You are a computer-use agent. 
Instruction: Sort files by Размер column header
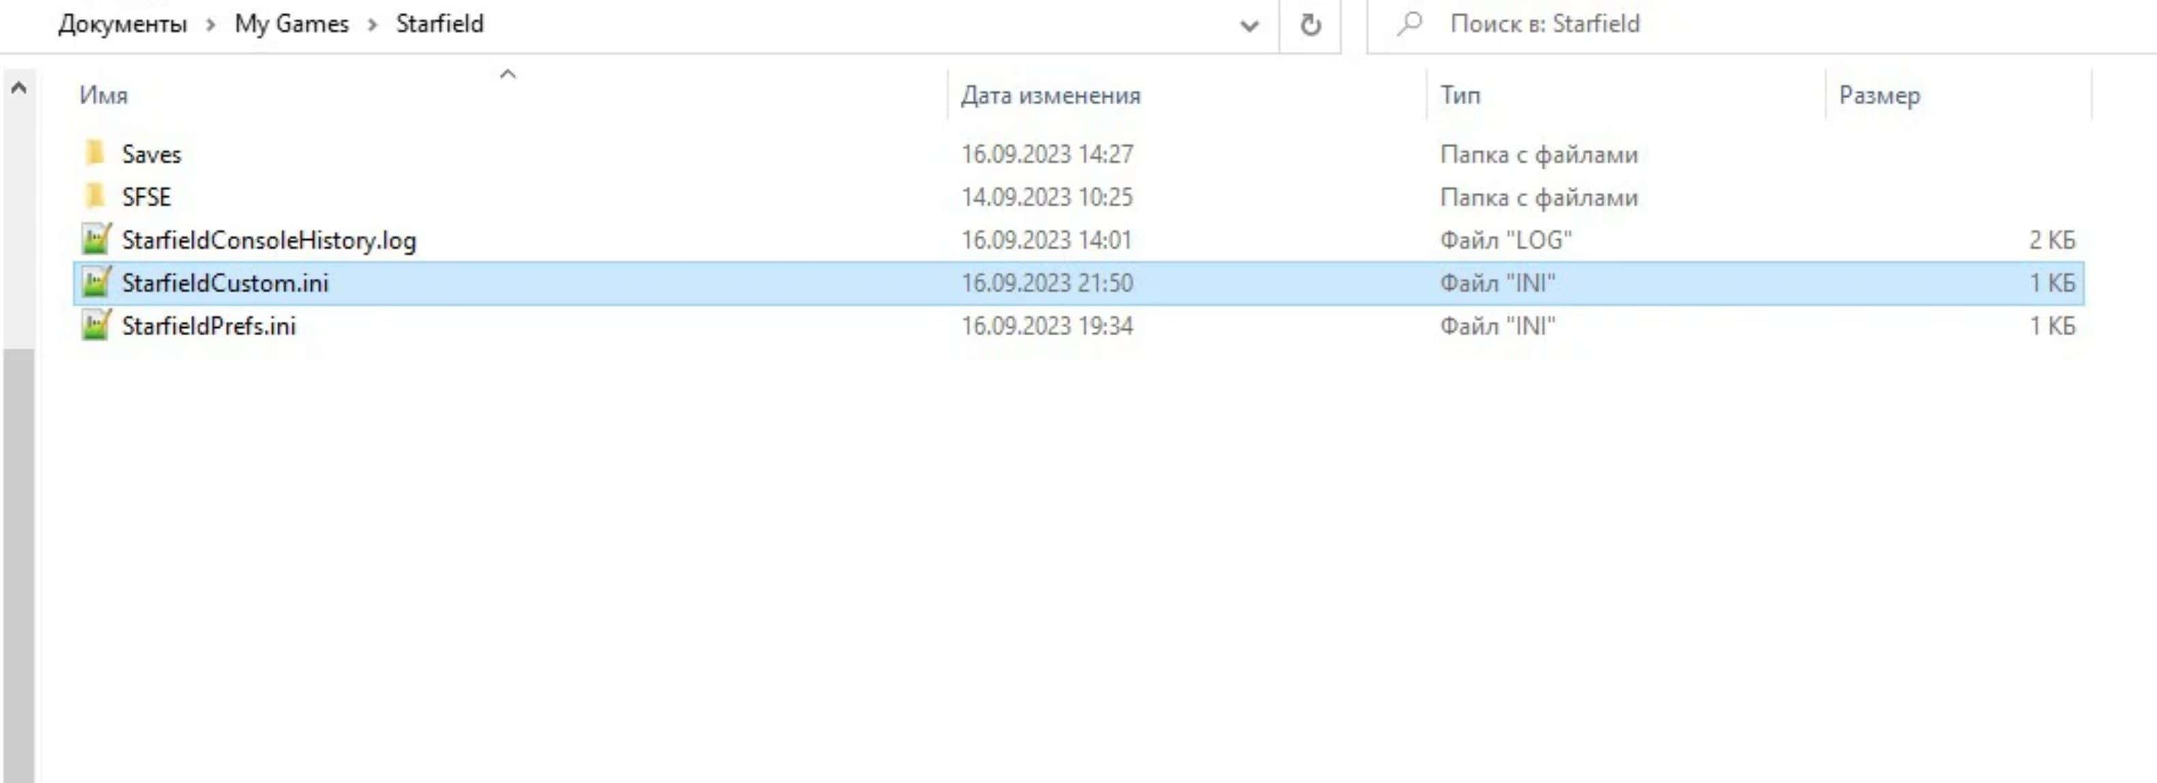pos(1879,95)
